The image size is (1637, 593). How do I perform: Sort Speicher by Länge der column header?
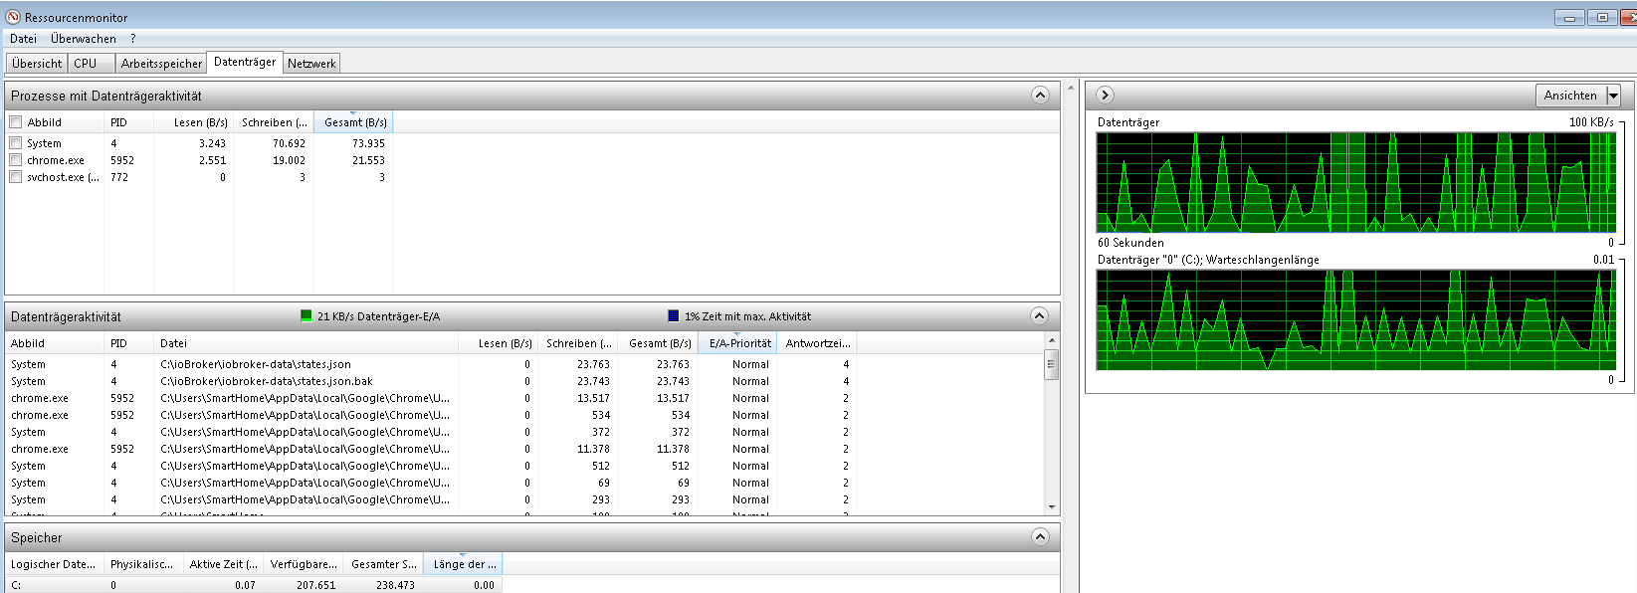463,564
